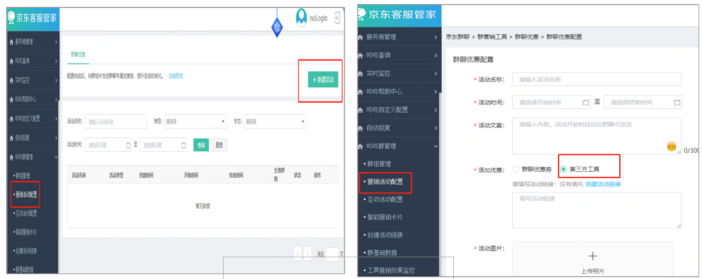Image resolution: width=702 pixels, height=279 pixels.
Task: Open 群组管理 in the left screenshot's sidebar
Action: tap(23, 176)
